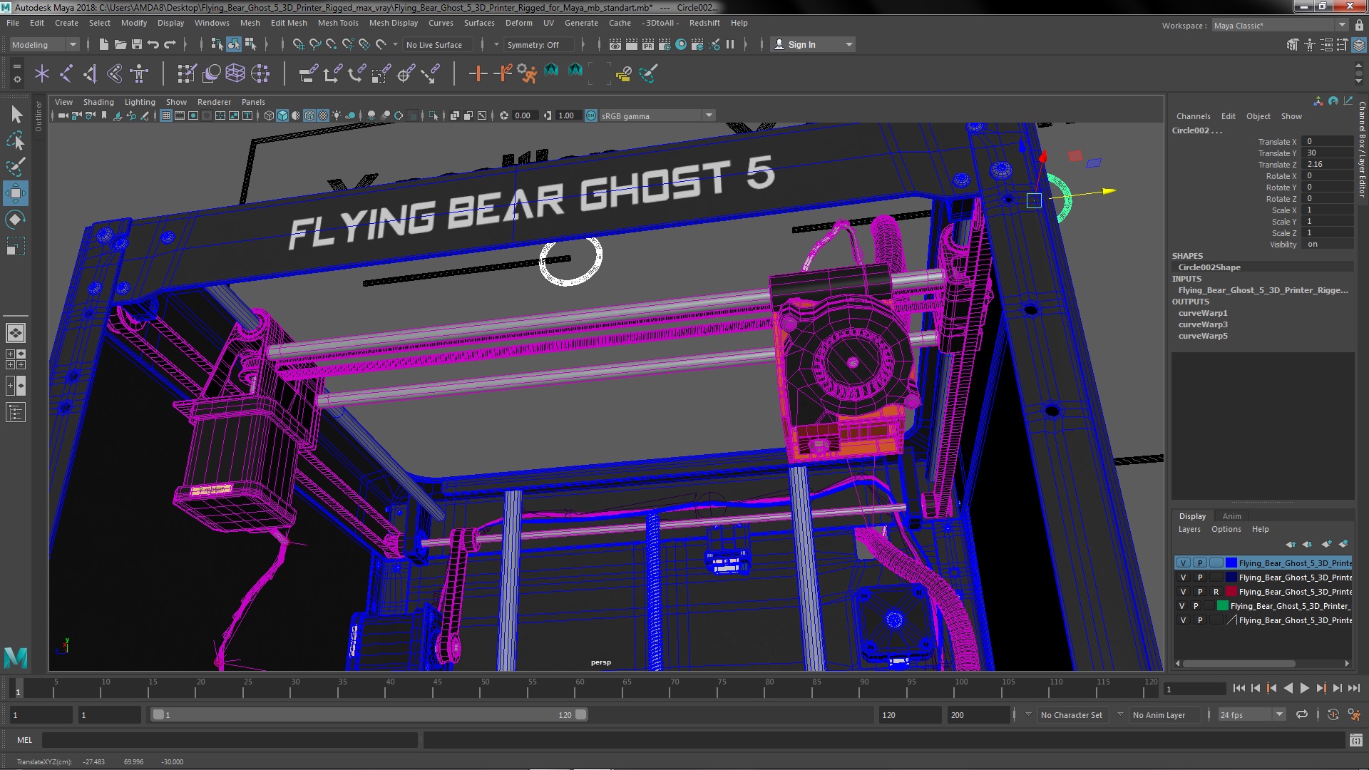Image resolution: width=1369 pixels, height=770 pixels.
Task: Open the sRGB gamma color space dropdown
Action: click(x=657, y=115)
